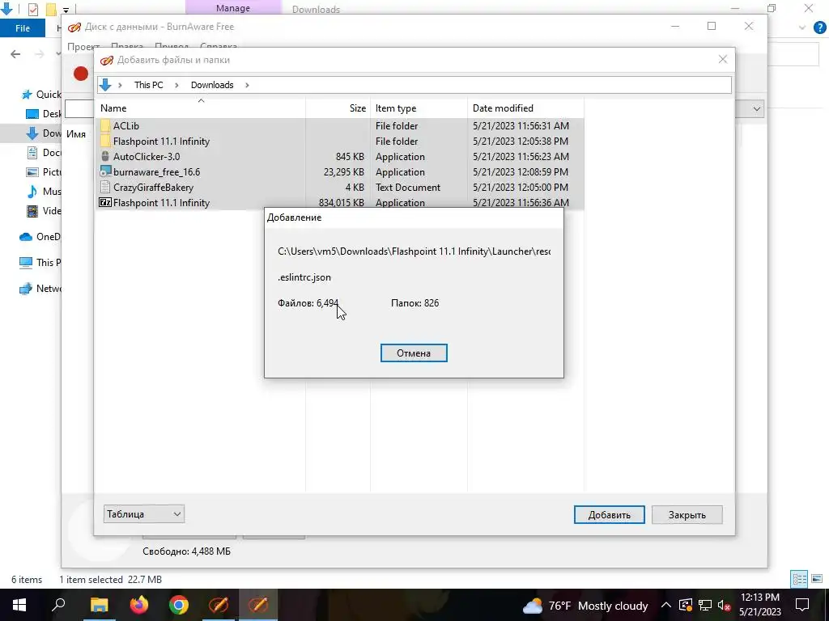Select the 834,015 KB size cell

pos(341,203)
